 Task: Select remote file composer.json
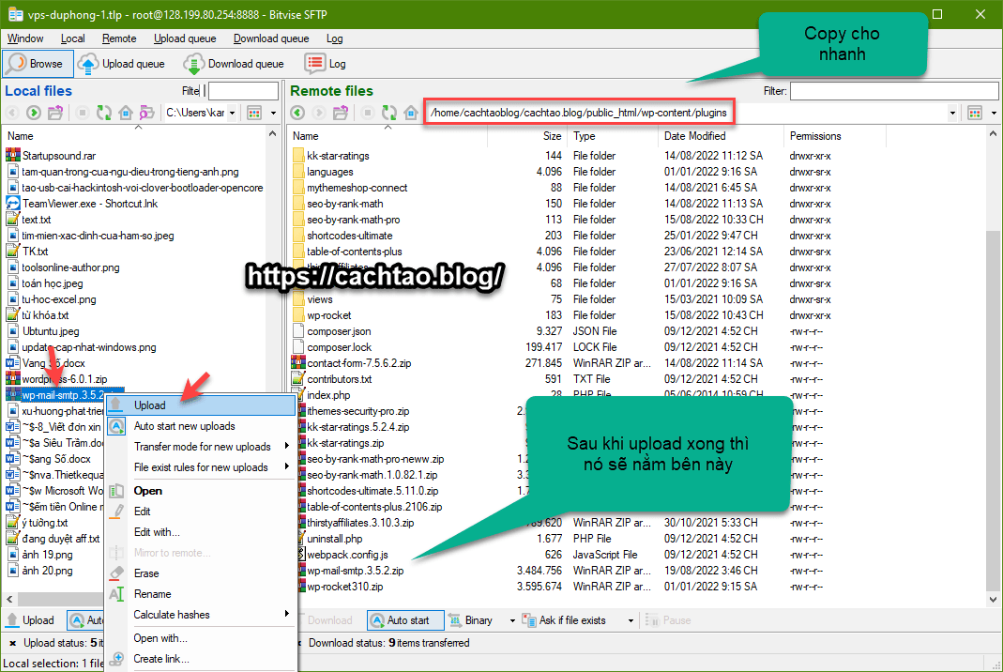tap(339, 331)
